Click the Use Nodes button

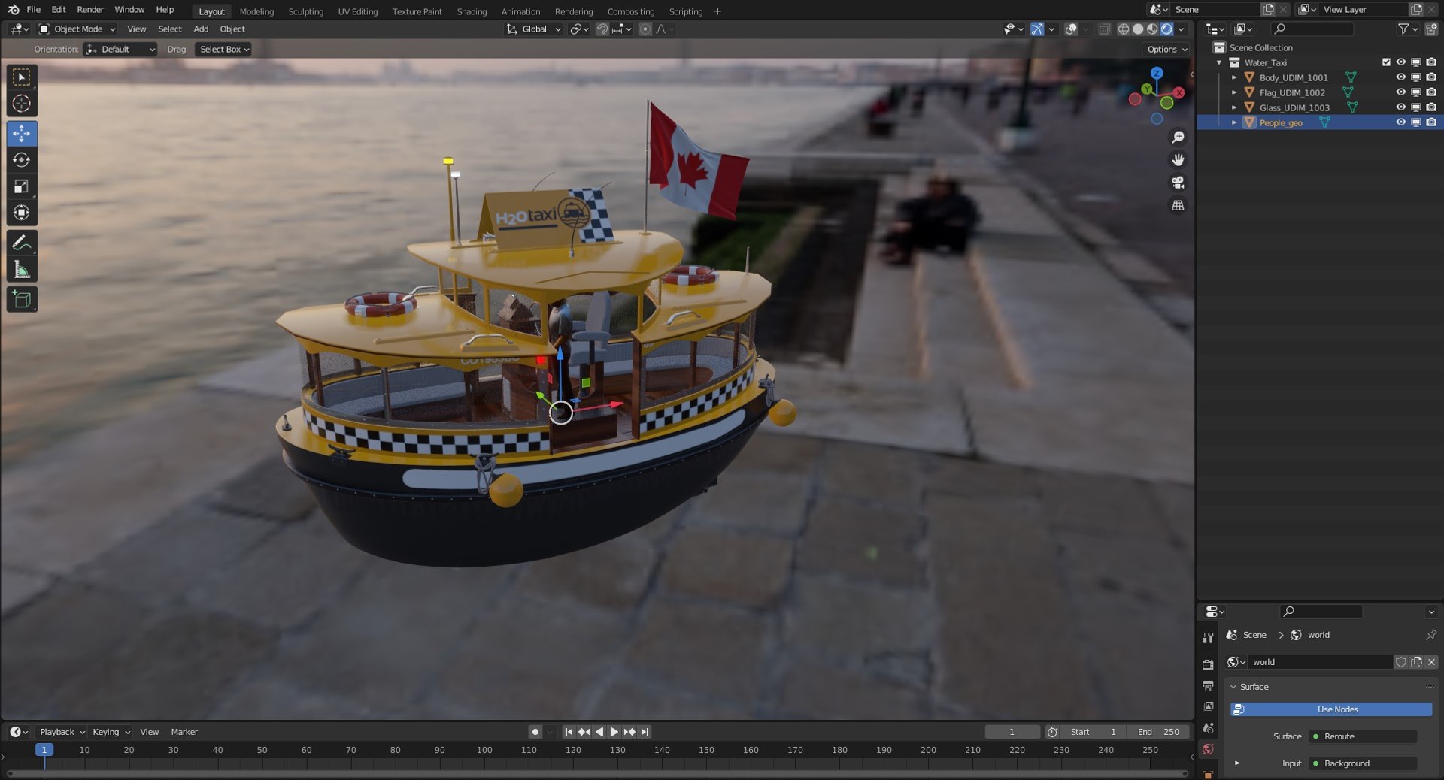point(1331,709)
